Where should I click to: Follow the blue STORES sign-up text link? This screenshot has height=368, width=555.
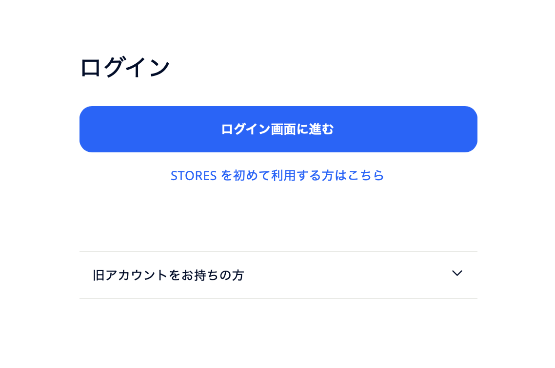[x=277, y=176]
